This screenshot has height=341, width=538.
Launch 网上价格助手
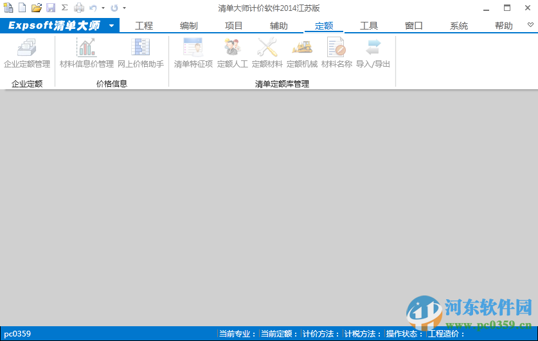coord(141,53)
